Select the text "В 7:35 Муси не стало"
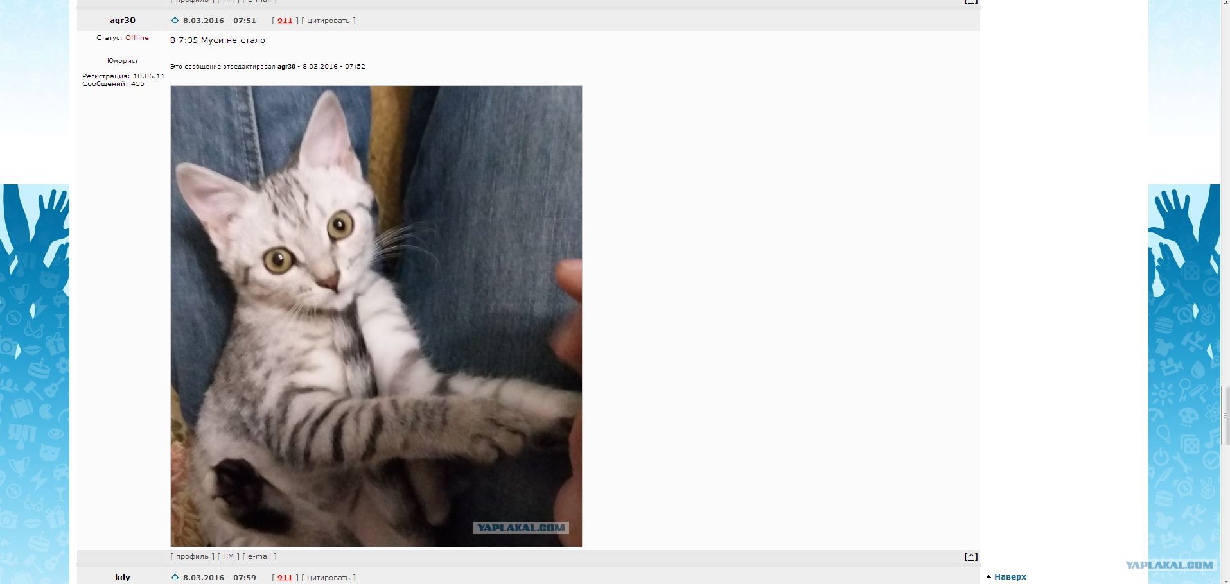 (x=218, y=40)
